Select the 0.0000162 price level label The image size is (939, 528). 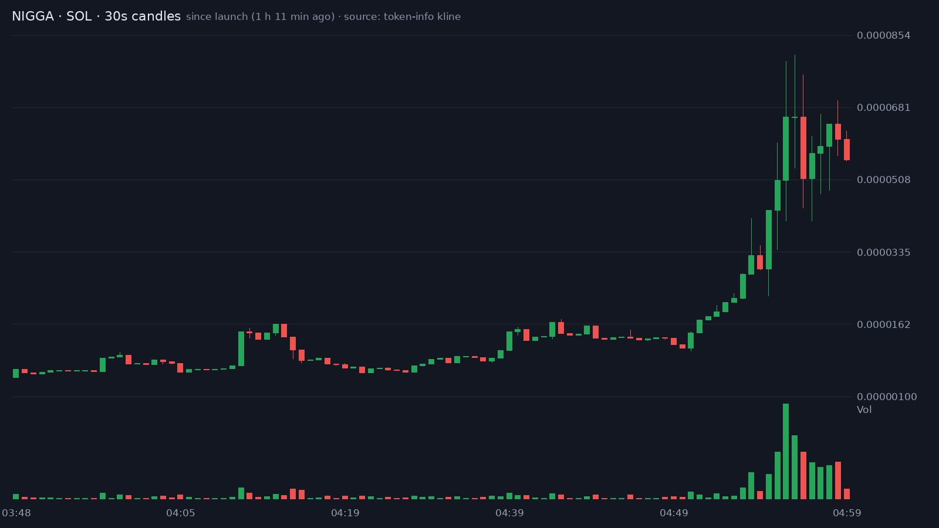pyautogui.click(x=883, y=324)
